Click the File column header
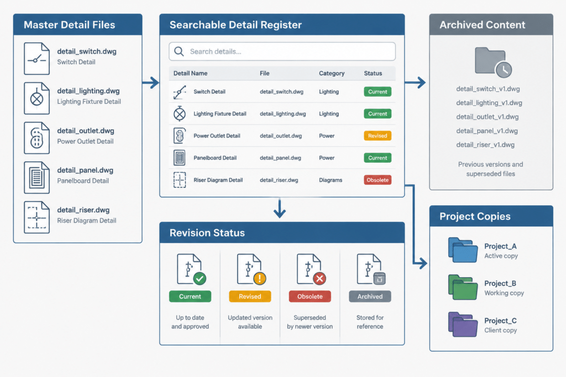The height and width of the screenshot is (377, 566). pyautogui.click(x=265, y=73)
